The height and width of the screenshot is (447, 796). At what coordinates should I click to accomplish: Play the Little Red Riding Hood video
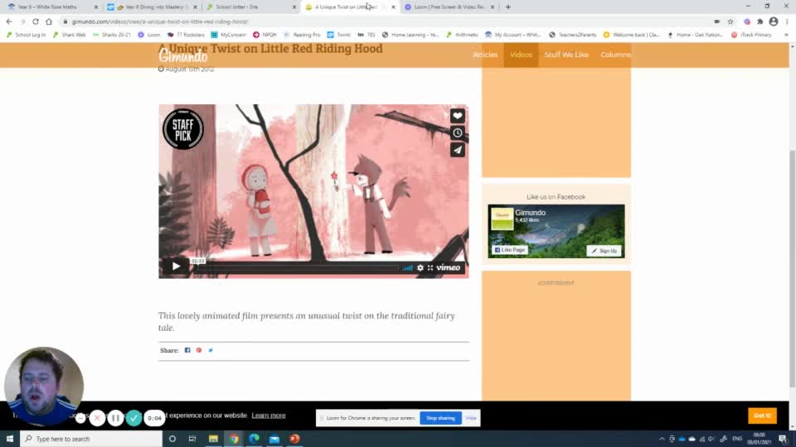(176, 266)
